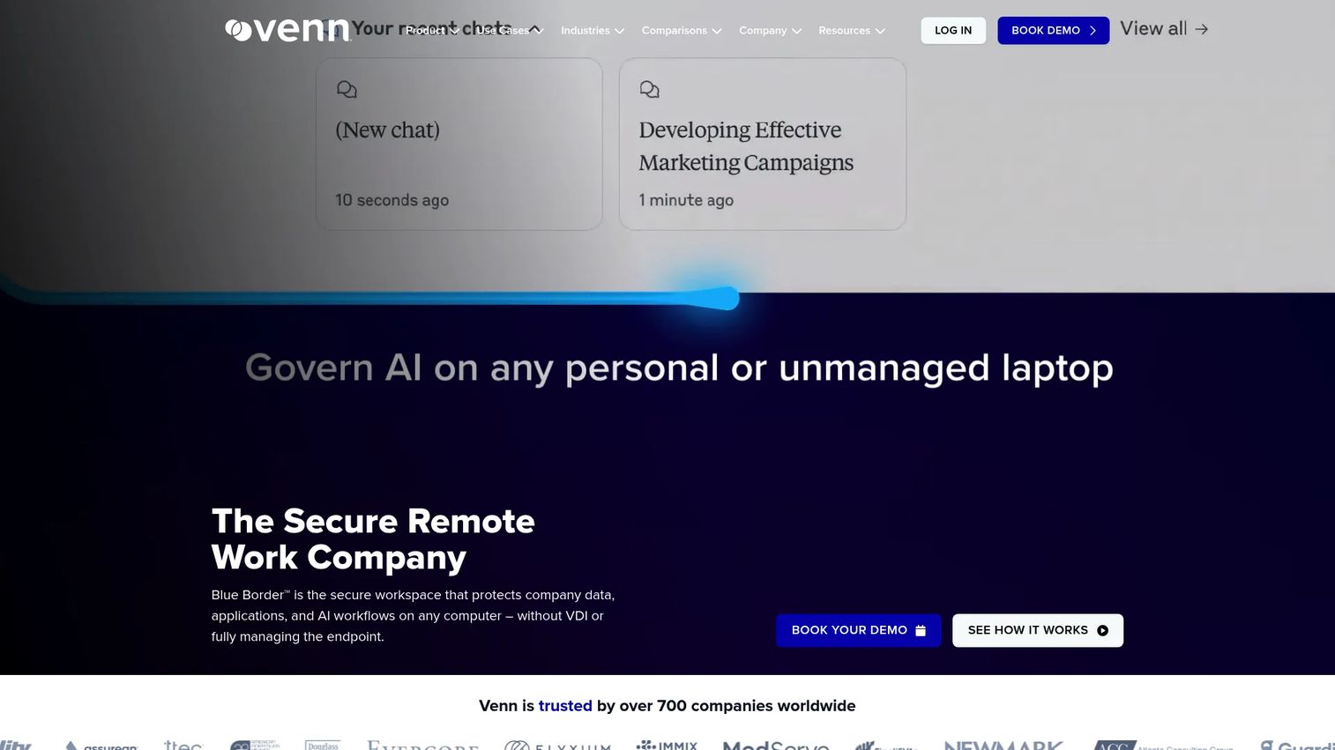Click the Assurean company logo

[101, 746]
